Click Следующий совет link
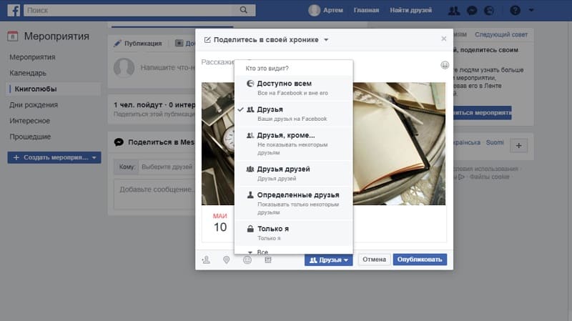This screenshot has height=321, width=572. (501, 34)
